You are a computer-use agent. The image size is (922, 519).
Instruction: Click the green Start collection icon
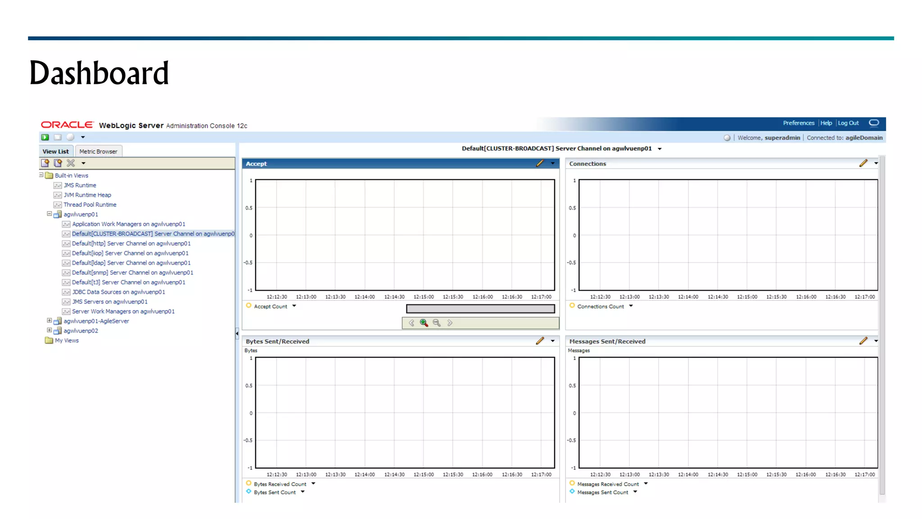[45, 137]
